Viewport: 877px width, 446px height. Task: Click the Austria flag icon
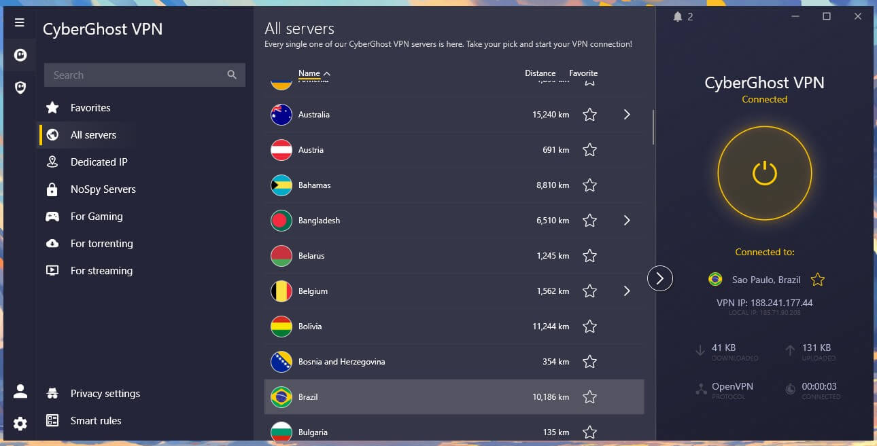coord(281,150)
